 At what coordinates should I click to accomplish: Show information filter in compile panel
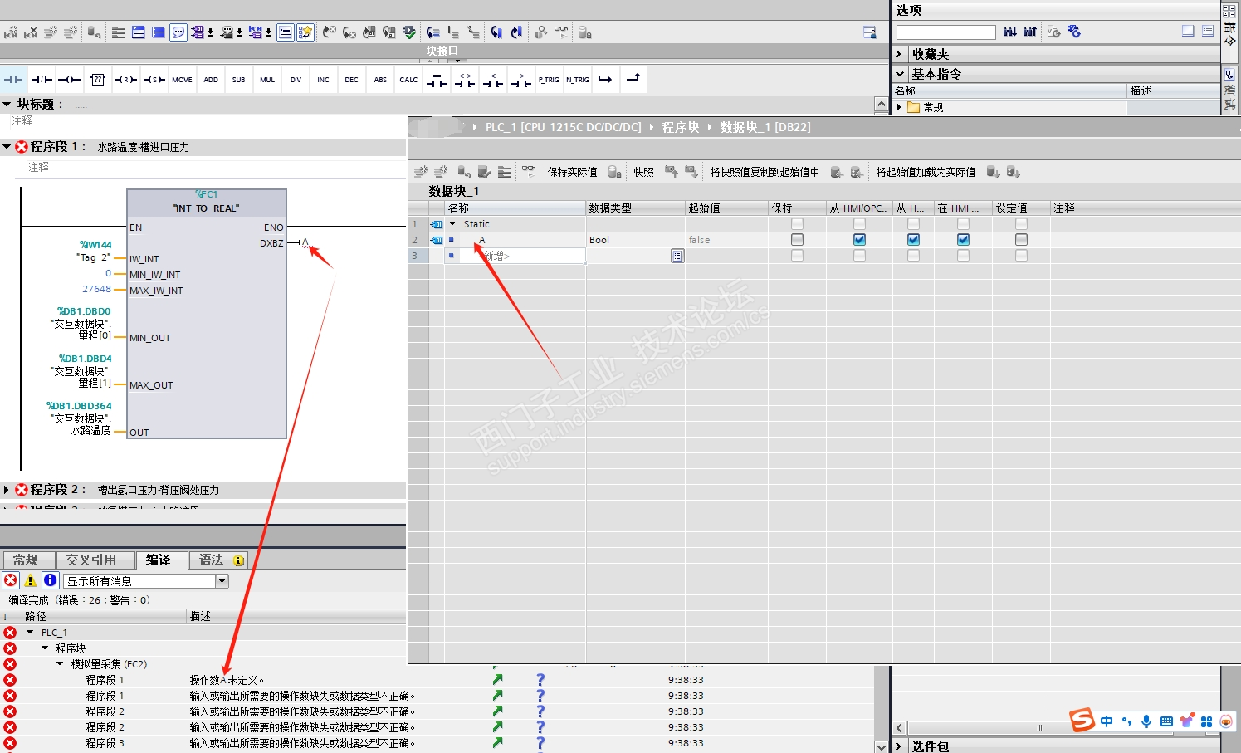pyautogui.click(x=51, y=580)
